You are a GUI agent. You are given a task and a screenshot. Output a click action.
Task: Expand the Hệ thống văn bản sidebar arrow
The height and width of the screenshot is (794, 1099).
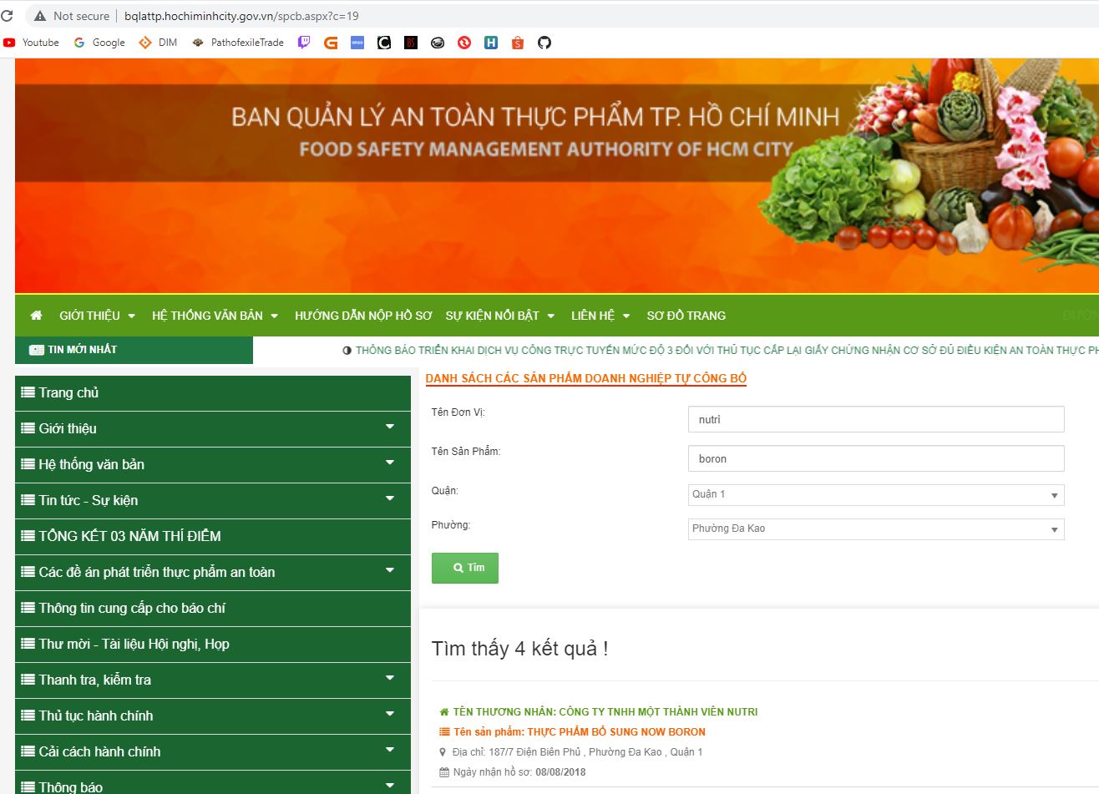point(389,463)
